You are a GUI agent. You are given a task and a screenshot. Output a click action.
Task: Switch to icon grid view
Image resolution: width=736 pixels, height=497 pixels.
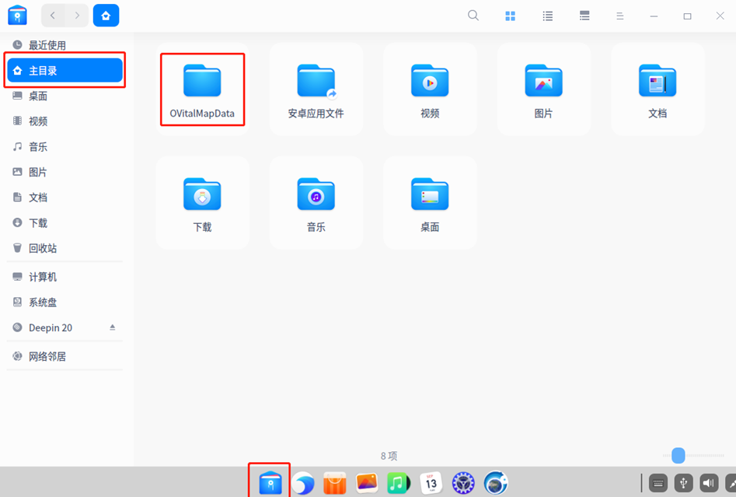coord(511,16)
